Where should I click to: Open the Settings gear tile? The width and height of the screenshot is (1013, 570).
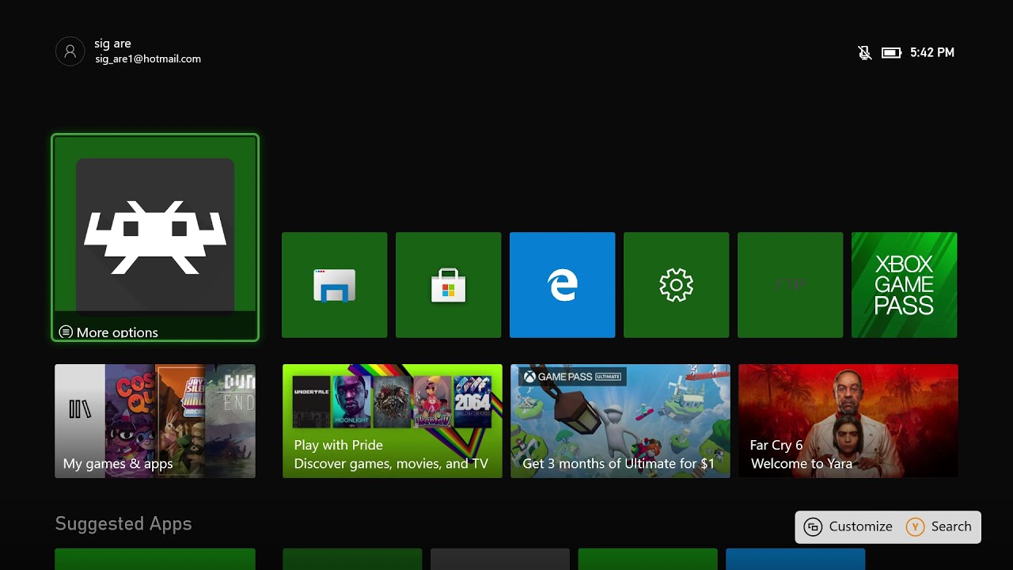(x=677, y=285)
